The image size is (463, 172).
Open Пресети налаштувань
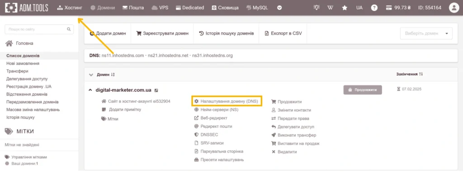pyautogui.click(x=219, y=160)
